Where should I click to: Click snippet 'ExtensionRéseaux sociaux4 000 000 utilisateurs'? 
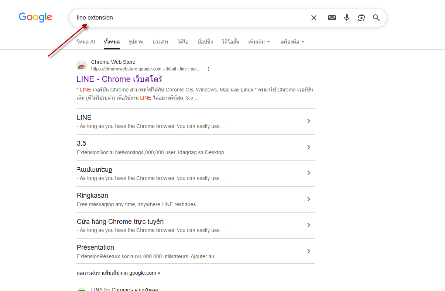[133, 256]
